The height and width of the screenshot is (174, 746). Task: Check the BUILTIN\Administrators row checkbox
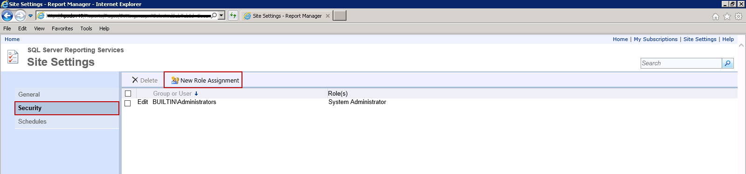click(128, 103)
